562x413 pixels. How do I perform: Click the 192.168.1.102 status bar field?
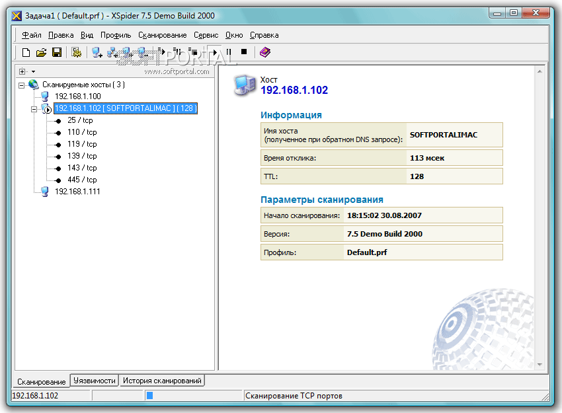click(x=50, y=395)
